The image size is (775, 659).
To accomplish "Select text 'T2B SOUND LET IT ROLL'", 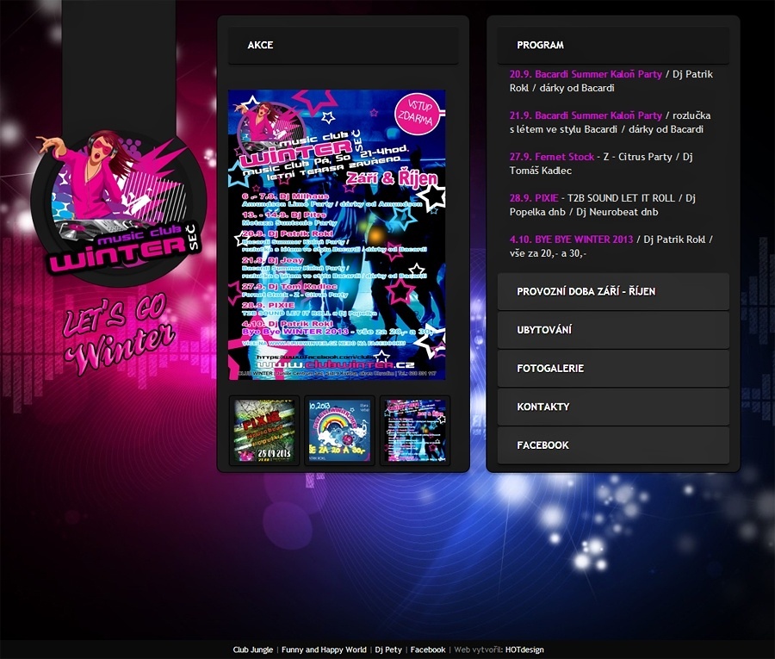I will [x=621, y=198].
